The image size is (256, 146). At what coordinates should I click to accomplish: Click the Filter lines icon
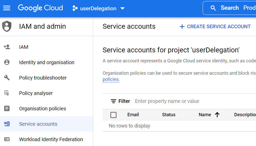coord(113,101)
